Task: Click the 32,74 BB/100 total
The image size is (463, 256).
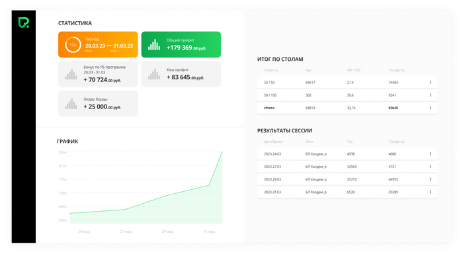Action: 351,108
